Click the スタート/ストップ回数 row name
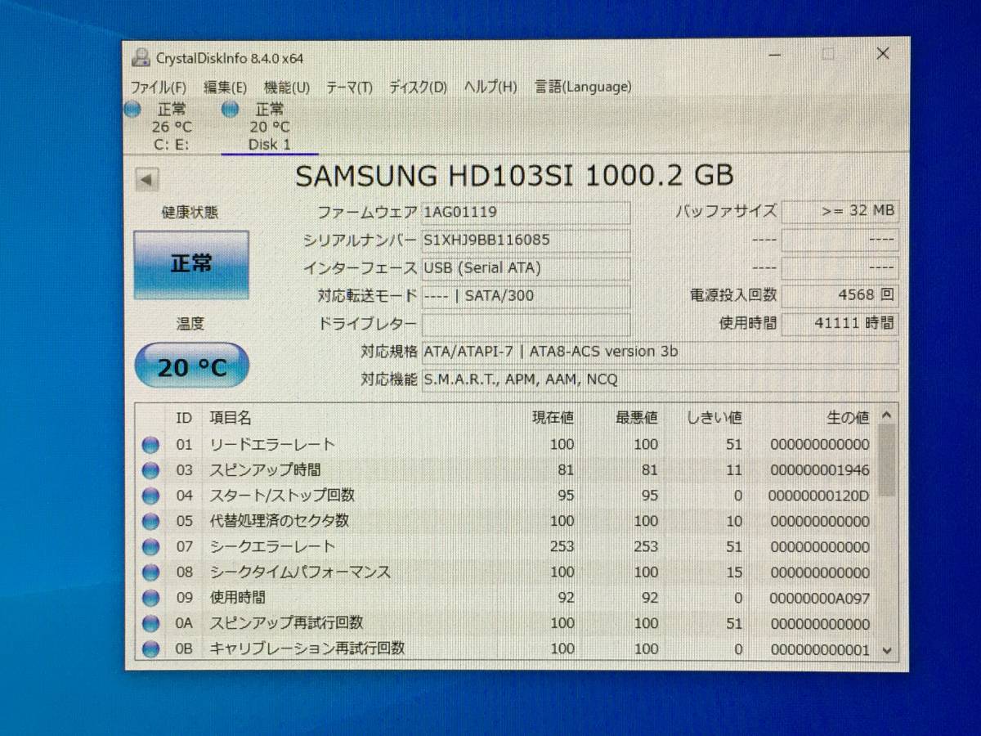The width and height of the screenshot is (981, 736). [x=283, y=496]
